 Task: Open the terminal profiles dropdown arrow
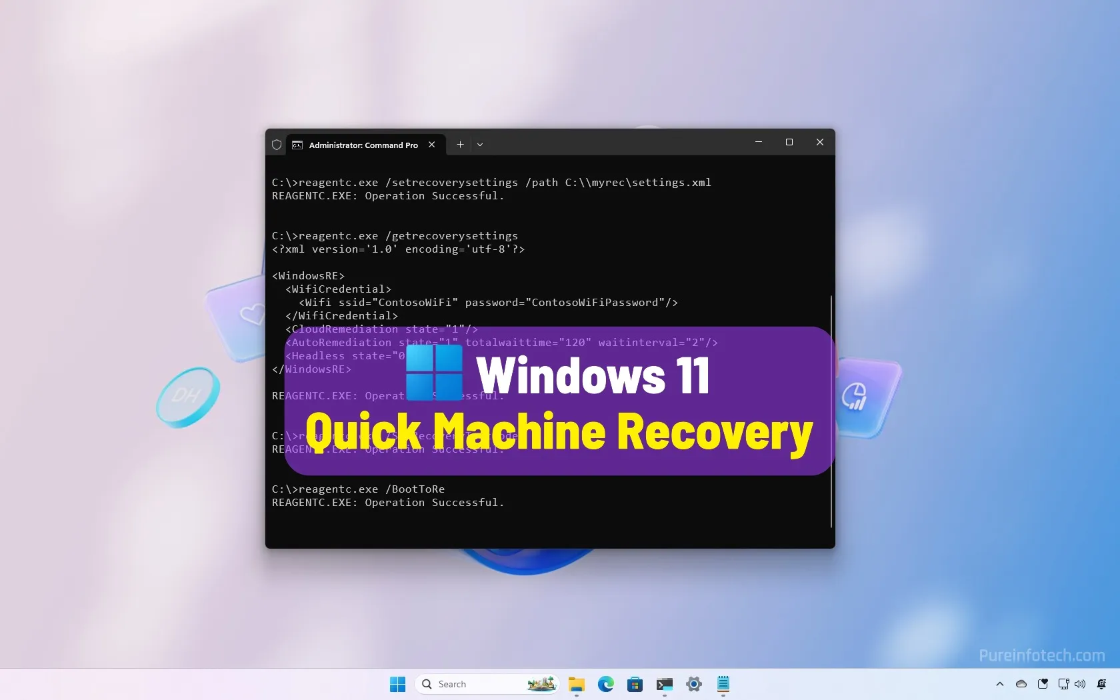(x=480, y=145)
